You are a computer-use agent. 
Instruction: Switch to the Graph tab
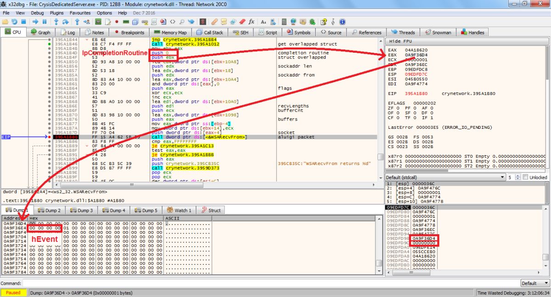[40, 33]
